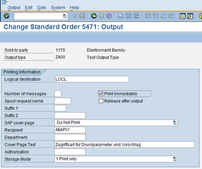Screen dimensions: 202x169
Task: Click the empty Department field
Action: click(x=70, y=137)
